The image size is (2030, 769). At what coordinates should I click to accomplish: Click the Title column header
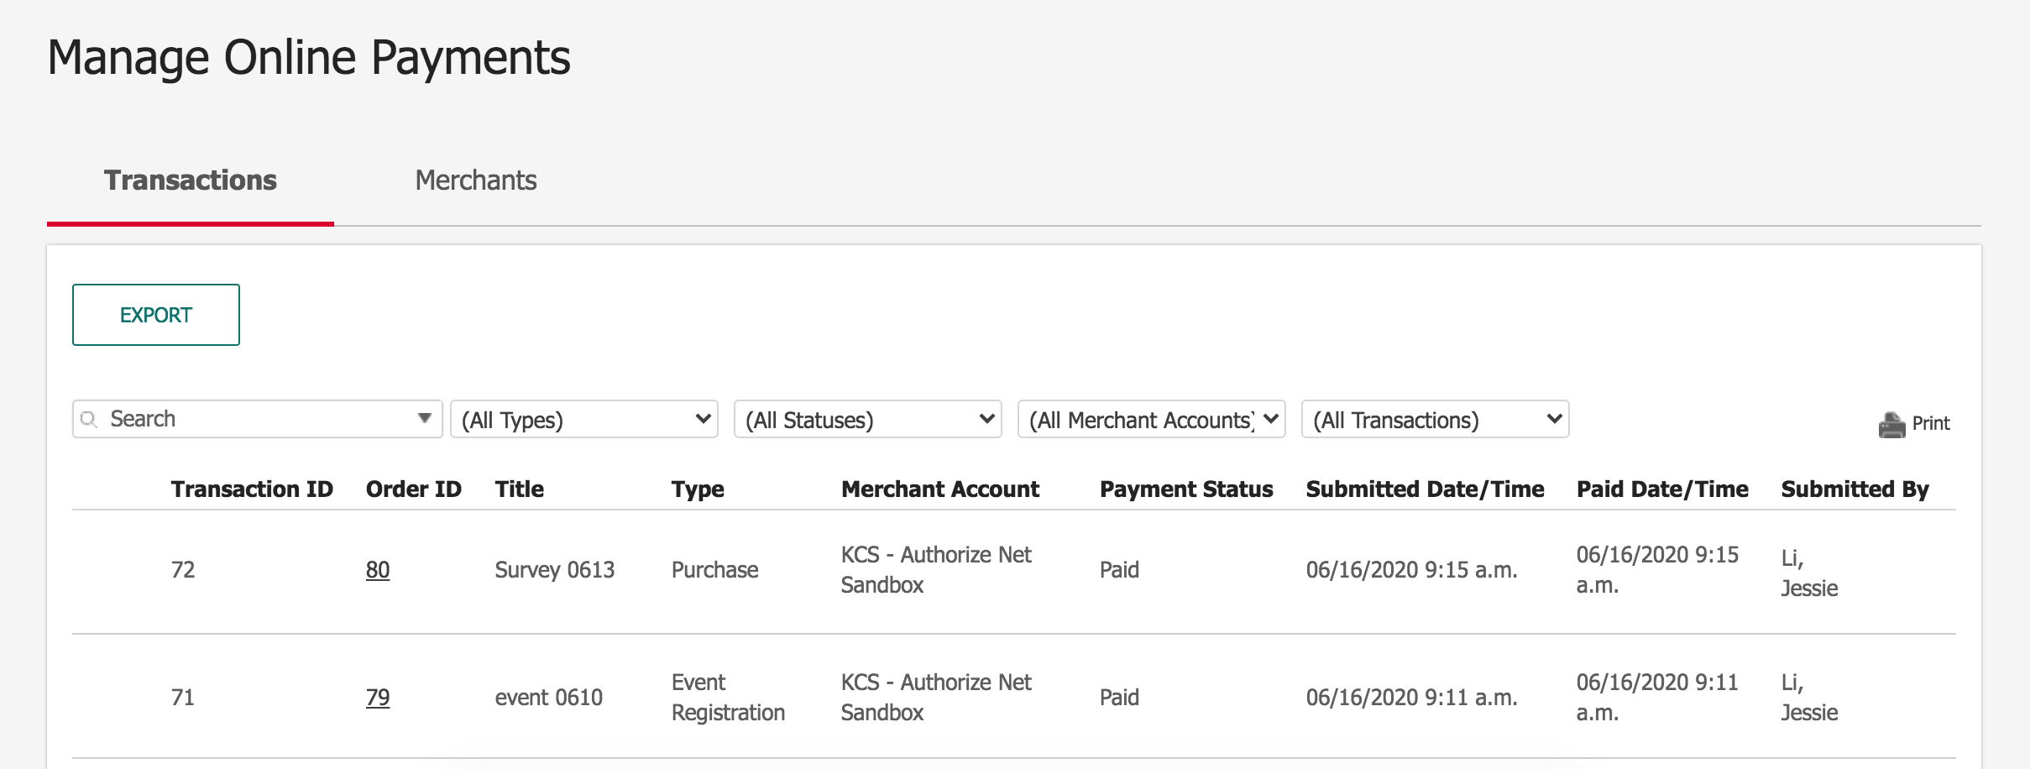[x=518, y=489]
